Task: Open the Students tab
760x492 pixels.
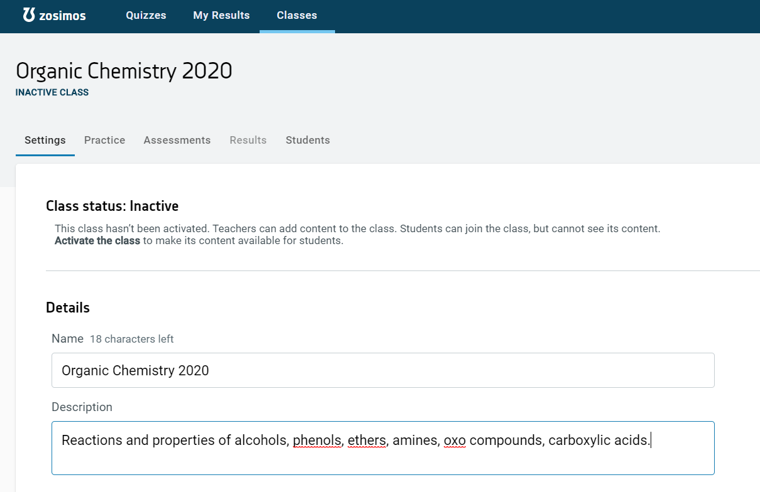Action: pos(307,140)
